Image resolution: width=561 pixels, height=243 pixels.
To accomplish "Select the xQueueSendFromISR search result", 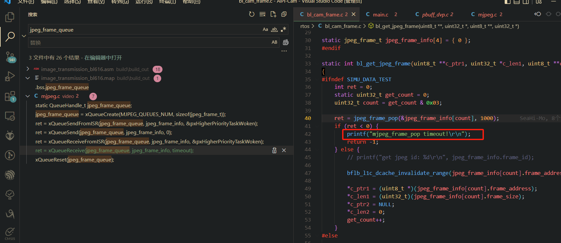I will [x=147, y=123].
